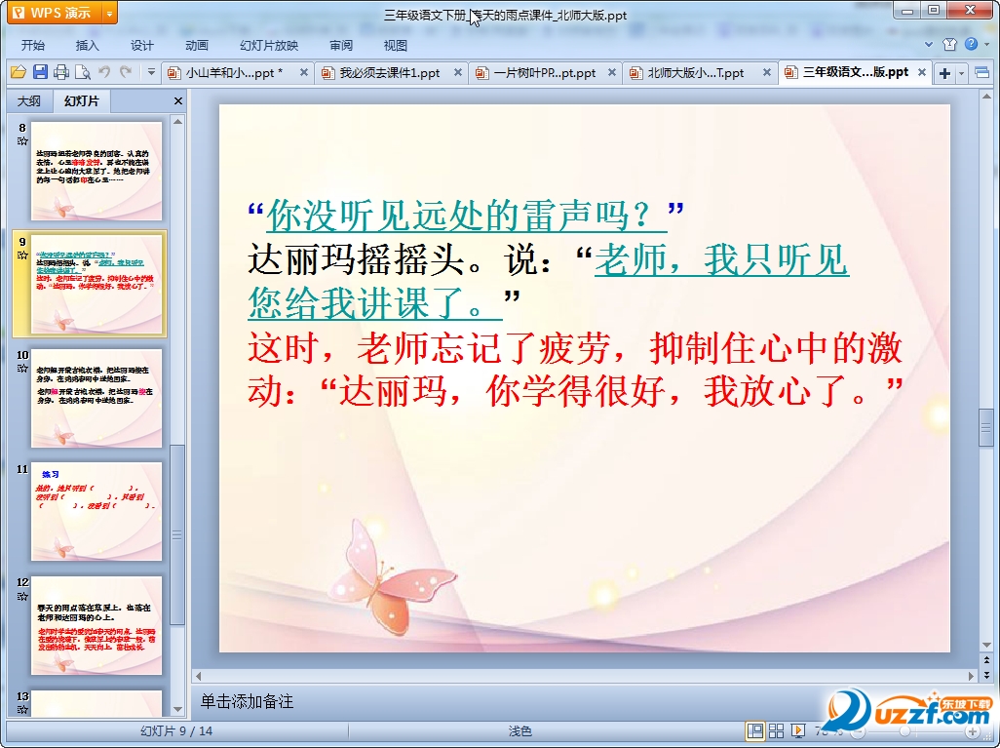Click horizontal scrollbar left arrow
This screenshot has height=748, width=1000.
[x=198, y=676]
